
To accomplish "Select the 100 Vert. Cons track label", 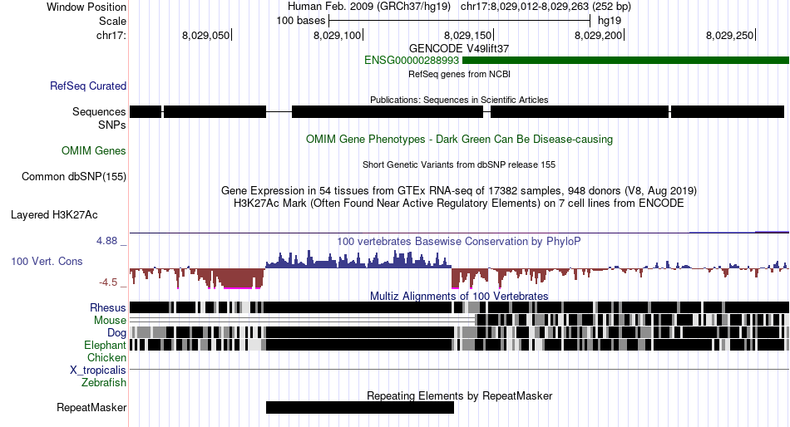I will (47, 262).
